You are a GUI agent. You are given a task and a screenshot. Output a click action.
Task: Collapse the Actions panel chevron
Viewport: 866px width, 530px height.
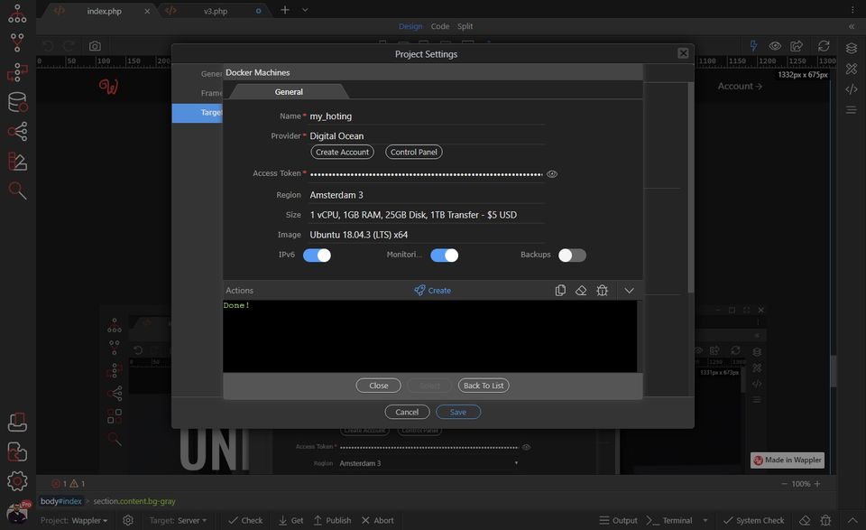630,291
